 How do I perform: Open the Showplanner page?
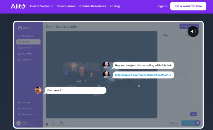tap(66, 6)
